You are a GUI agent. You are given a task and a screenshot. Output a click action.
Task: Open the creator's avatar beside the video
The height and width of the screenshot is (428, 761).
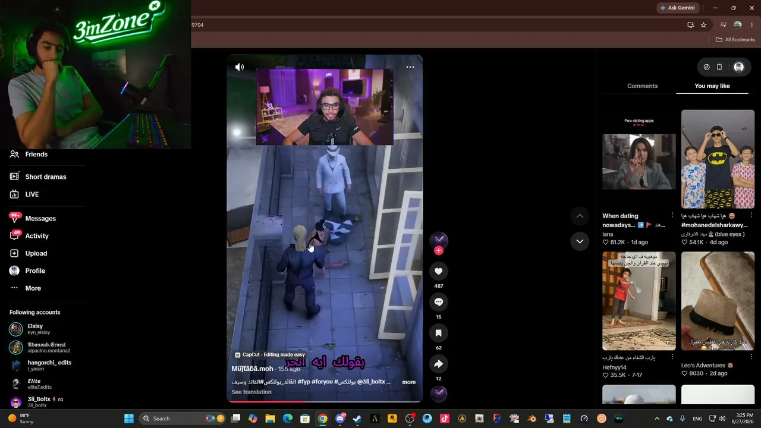point(439,239)
